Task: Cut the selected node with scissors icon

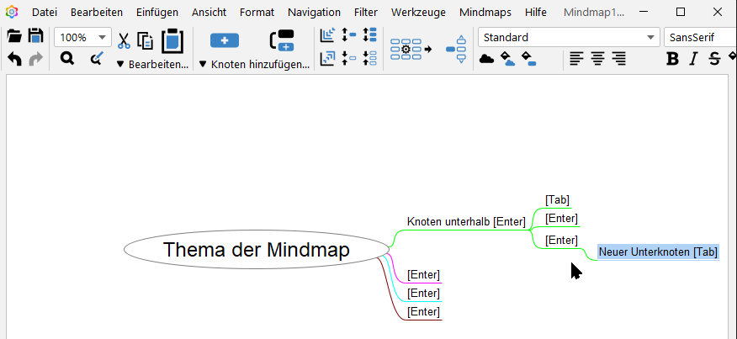Action: click(x=124, y=40)
